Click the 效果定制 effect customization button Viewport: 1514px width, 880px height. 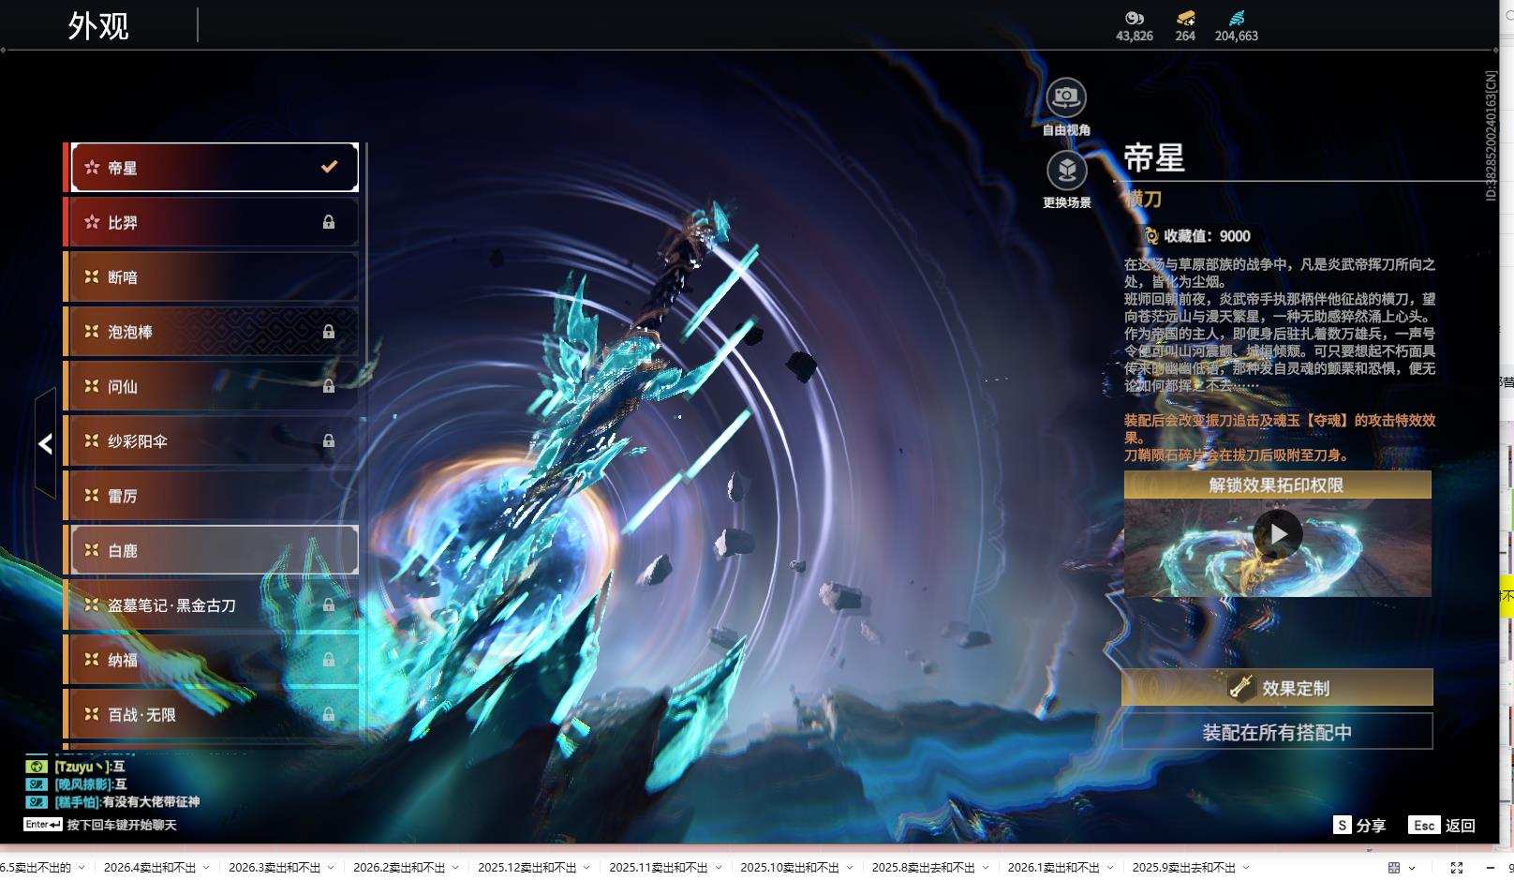(x=1277, y=687)
